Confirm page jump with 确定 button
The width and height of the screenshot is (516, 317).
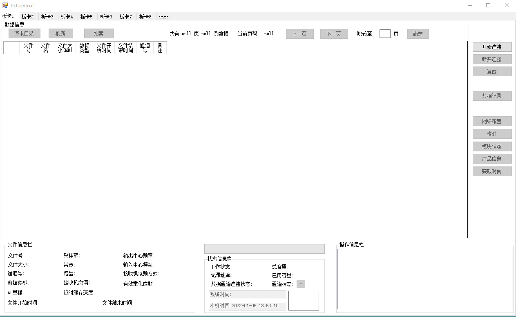(418, 34)
